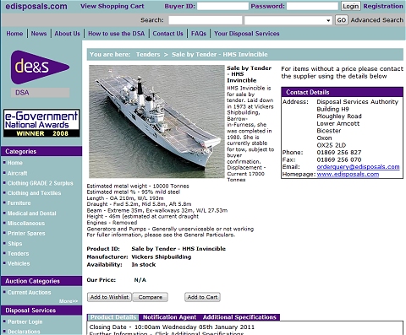Image resolution: width=406 pixels, height=335 pixels.
Task: Click the Compare button
Action: coord(151,297)
